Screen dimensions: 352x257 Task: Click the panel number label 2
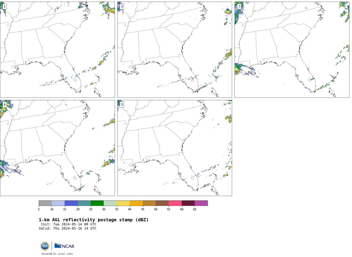click(122, 6)
